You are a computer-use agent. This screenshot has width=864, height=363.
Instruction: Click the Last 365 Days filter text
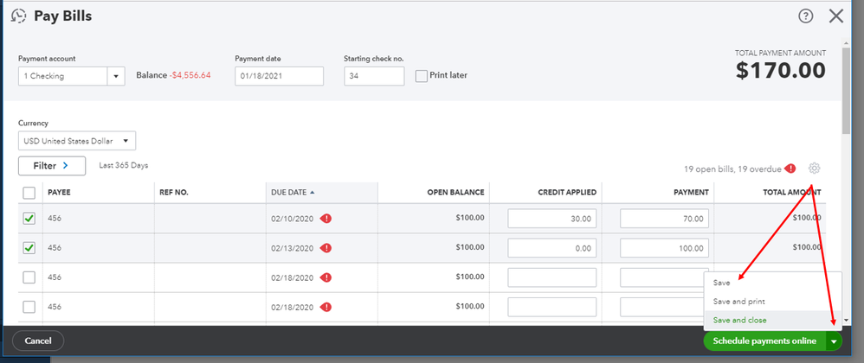124,165
